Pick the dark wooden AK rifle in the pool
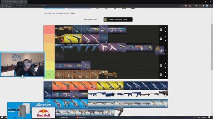Image resolution: width=213 pixels, height=119 pixels. 119,112
